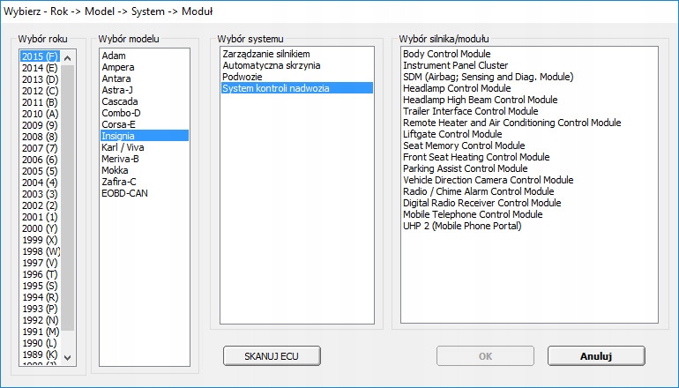
Task: Choose UHP 2 (Mobile Phone Portal)
Action: click(x=462, y=226)
